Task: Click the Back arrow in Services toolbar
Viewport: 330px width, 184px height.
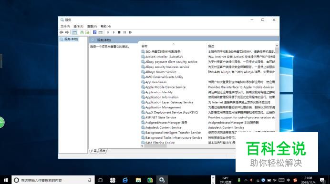Action: (x=62, y=32)
